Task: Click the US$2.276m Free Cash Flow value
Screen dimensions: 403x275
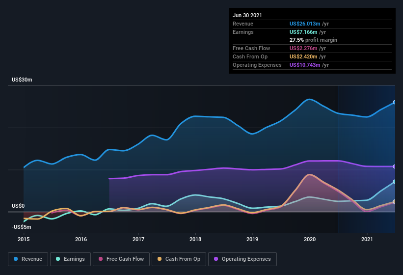Action: pyautogui.click(x=303, y=48)
